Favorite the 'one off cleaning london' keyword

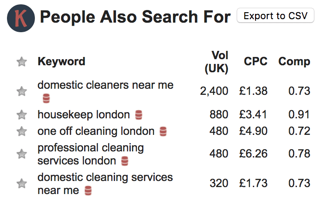pyautogui.click(x=21, y=131)
